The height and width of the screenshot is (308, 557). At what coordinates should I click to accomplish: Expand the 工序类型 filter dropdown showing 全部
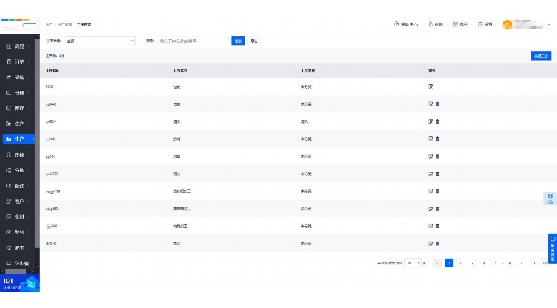(x=99, y=41)
